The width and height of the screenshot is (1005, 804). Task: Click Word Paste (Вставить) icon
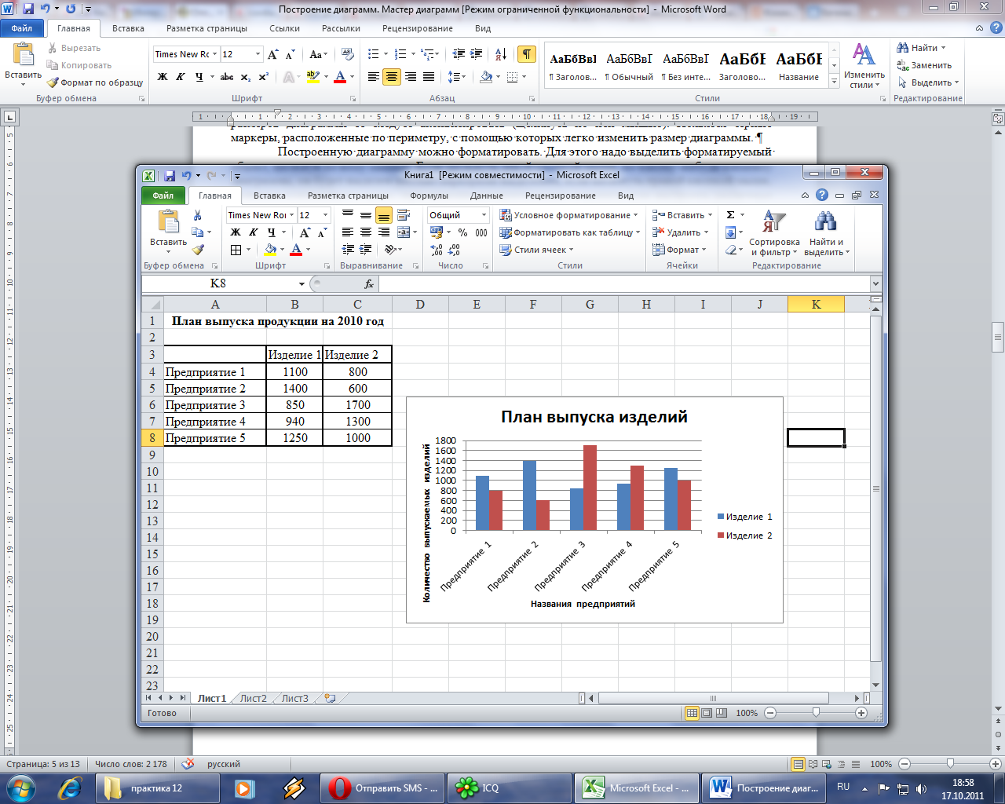[24, 55]
